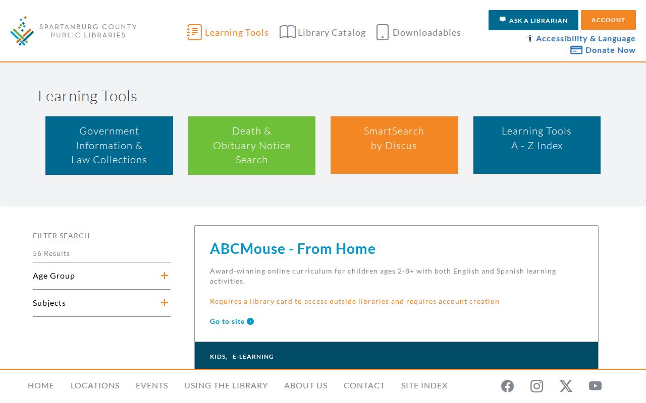Image resolution: width=646 pixels, height=403 pixels.
Task: Open Learning Tools A - Z Index tile
Action: point(537,145)
